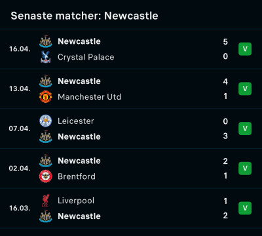Click Newcastle crest in the 07.04 match
The image size is (262, 236).
(x=46, y=136)
